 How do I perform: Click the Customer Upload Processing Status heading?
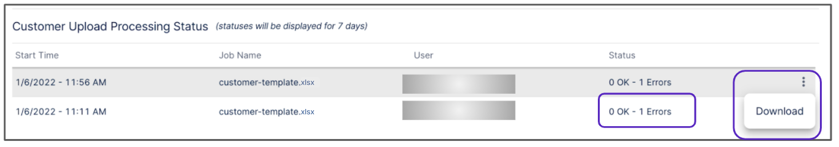pyautogui.click(x=110, y=26)
